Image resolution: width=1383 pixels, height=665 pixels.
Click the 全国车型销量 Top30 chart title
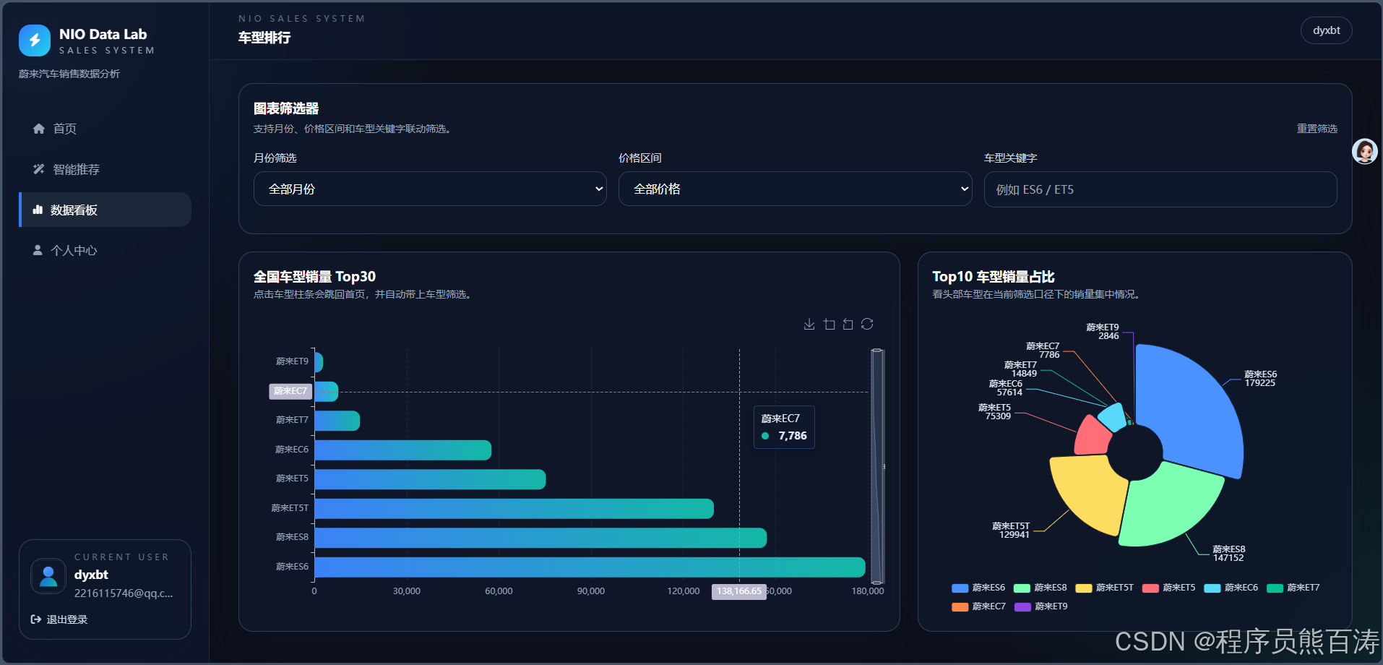[314, 277]
